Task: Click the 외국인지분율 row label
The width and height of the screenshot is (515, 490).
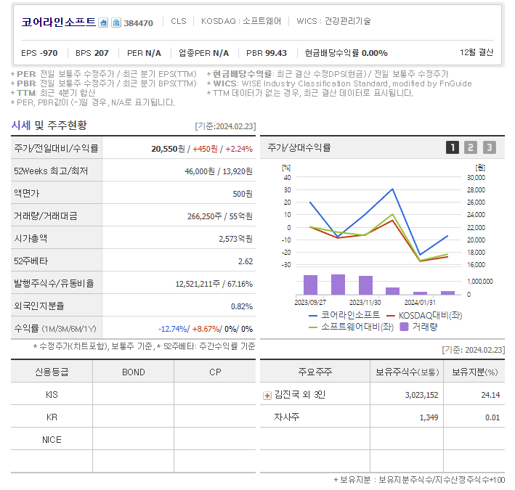Action: (x=39, y=306)
